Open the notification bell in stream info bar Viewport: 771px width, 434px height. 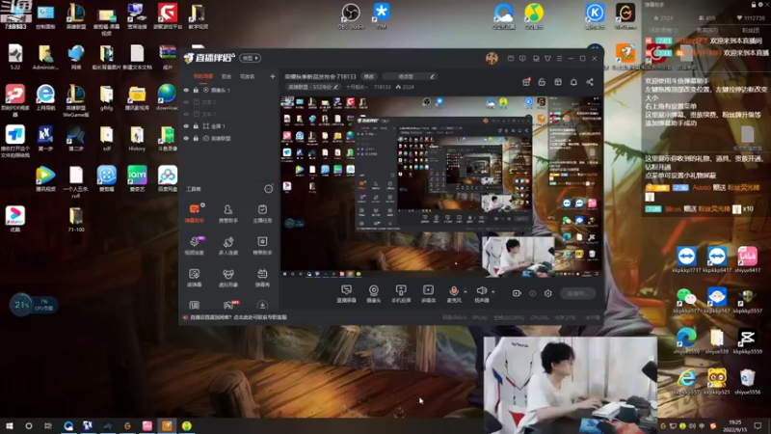(x=573, y=82)
